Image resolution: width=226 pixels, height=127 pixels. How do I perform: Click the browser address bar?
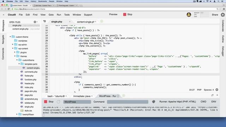click(x=114, y=9)
